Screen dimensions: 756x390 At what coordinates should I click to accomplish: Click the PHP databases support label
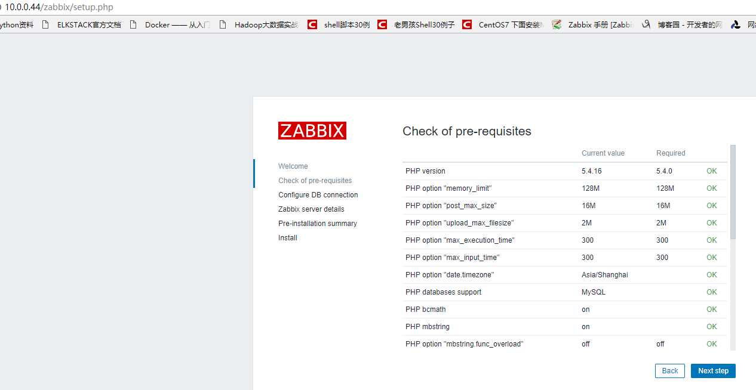[443, 292]
